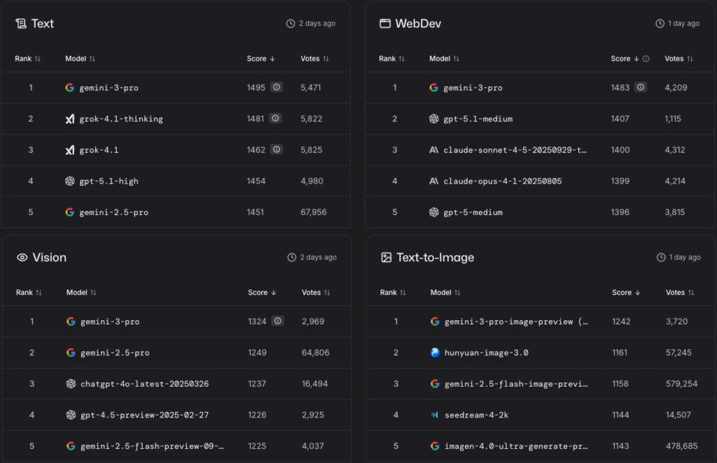Click the info icon beside Vision score 1324
Image resolution: width=717 pixels, height=463 pixels.
coord(278,322)
